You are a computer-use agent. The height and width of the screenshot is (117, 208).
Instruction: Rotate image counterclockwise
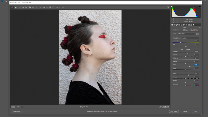(x=60, y=8)
